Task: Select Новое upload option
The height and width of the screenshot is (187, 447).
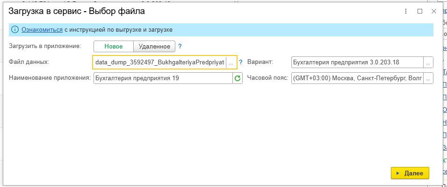Action: (x=114, y=47)
